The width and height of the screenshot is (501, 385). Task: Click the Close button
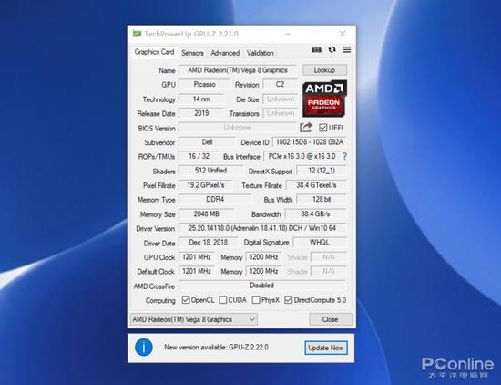point(331,319)
